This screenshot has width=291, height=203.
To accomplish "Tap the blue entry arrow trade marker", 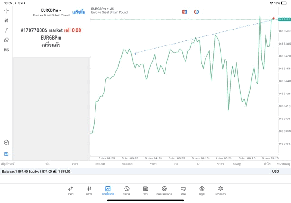I will tap(135, 54).
